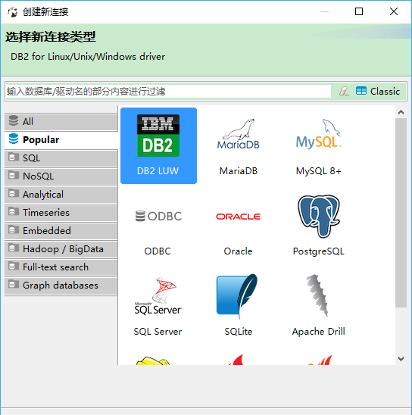
Task: Maximize the 创建新连接 window
Action: coord(359,11)
